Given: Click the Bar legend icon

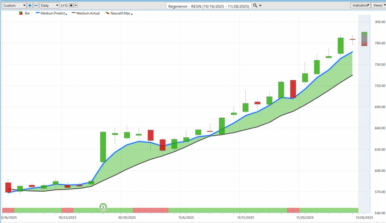Looking at the screenshot, I should (x=20, y=13).
